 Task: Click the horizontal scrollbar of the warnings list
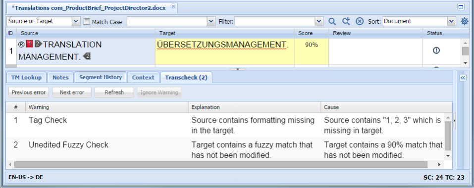221,164
